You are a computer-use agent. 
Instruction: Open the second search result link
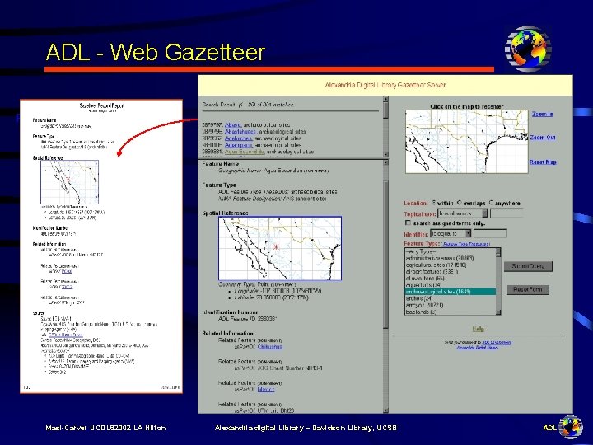coord(240,132)
